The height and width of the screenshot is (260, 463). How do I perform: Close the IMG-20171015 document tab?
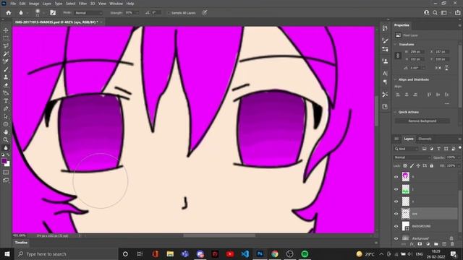click(101, 22)
